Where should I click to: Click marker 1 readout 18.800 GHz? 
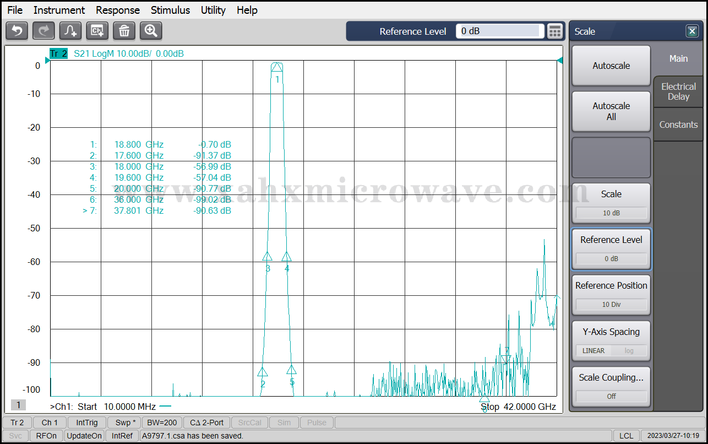point(139,144)
